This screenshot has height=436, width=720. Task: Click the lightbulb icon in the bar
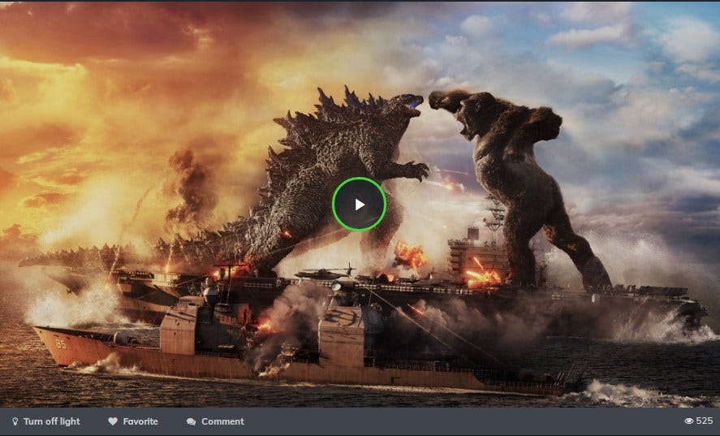[15, 421]
